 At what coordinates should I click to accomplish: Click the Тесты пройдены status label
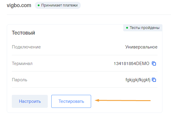tap(143, 28)
